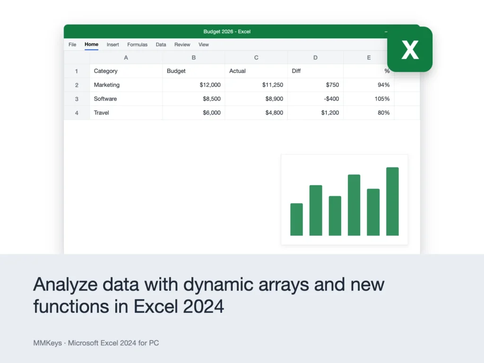
Task: Select the $8,900 actual cell
Action: click(256, 99)
